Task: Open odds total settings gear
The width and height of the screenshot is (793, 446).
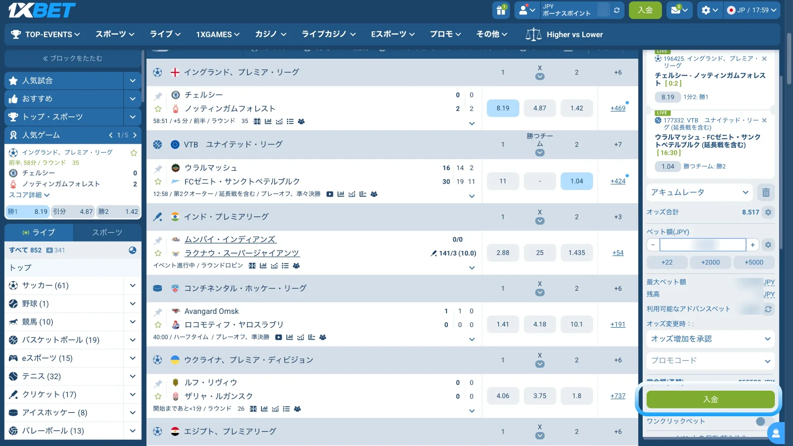Action: [x=768, y=212]
